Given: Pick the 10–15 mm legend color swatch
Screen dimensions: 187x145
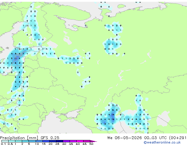Looking at the screenshot, I should [x=39, y=141].
